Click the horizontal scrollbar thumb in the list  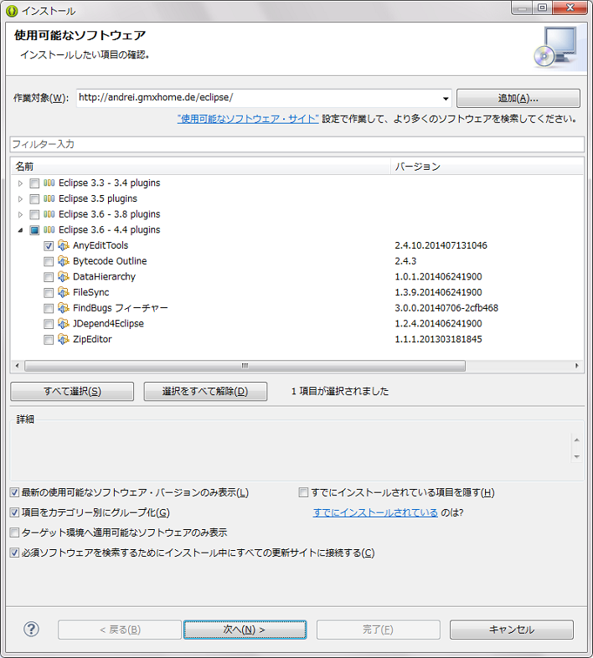[x=245, y=366]
